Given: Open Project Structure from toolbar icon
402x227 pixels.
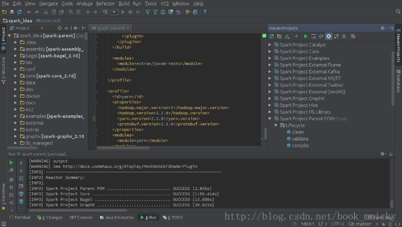Looking at the screenshot, I should tap(195, 12).
